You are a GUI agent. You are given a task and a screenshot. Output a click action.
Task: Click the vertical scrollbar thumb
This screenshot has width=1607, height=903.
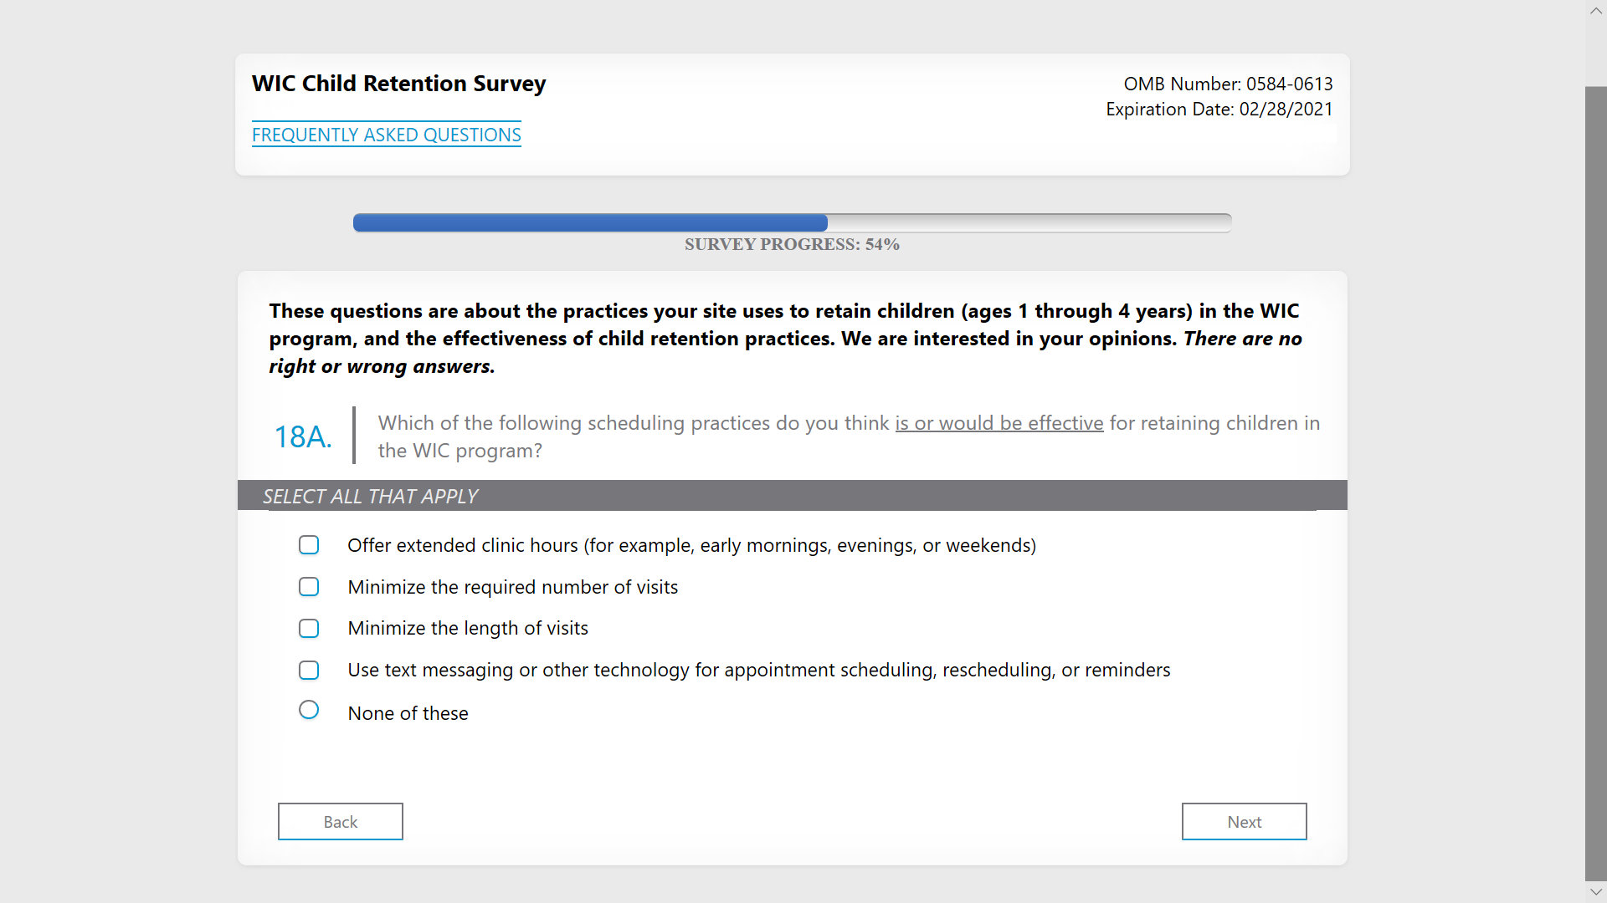(x=1595, y=483)
